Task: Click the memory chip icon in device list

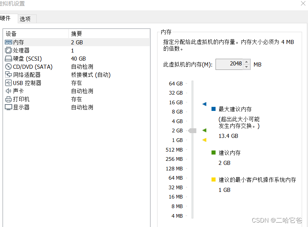Action: tap(9, 42)
